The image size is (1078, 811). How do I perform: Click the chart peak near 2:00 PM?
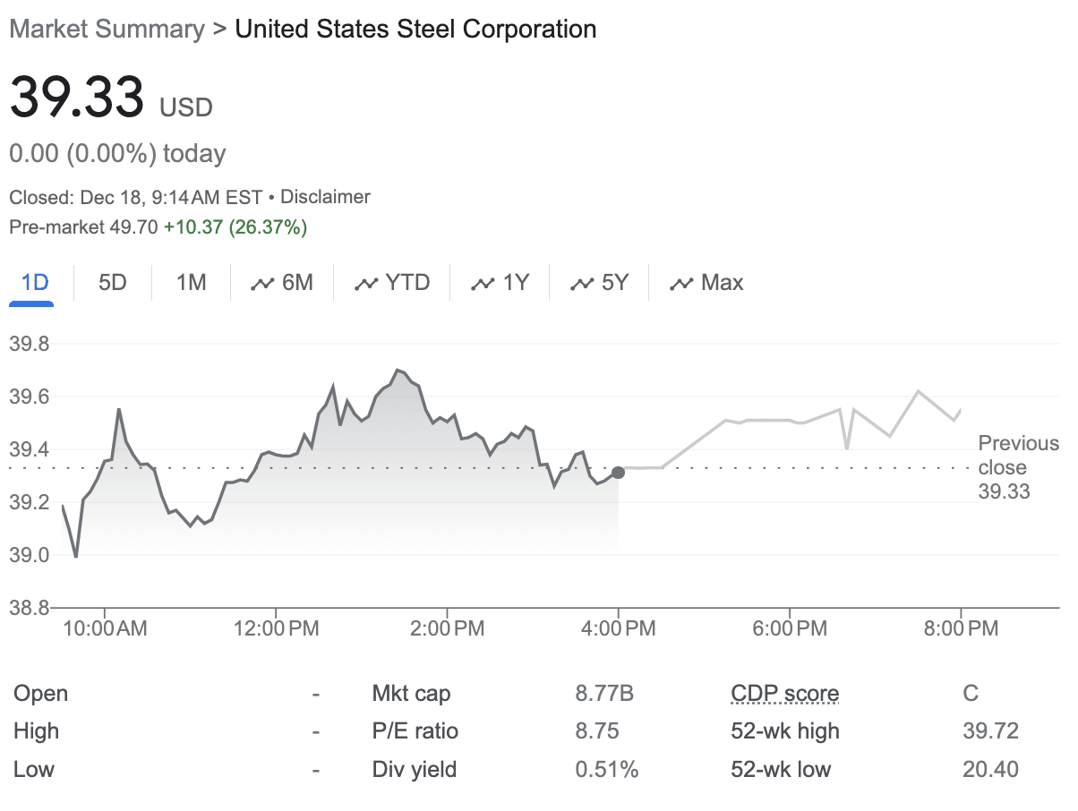click(x=398, y=370)
